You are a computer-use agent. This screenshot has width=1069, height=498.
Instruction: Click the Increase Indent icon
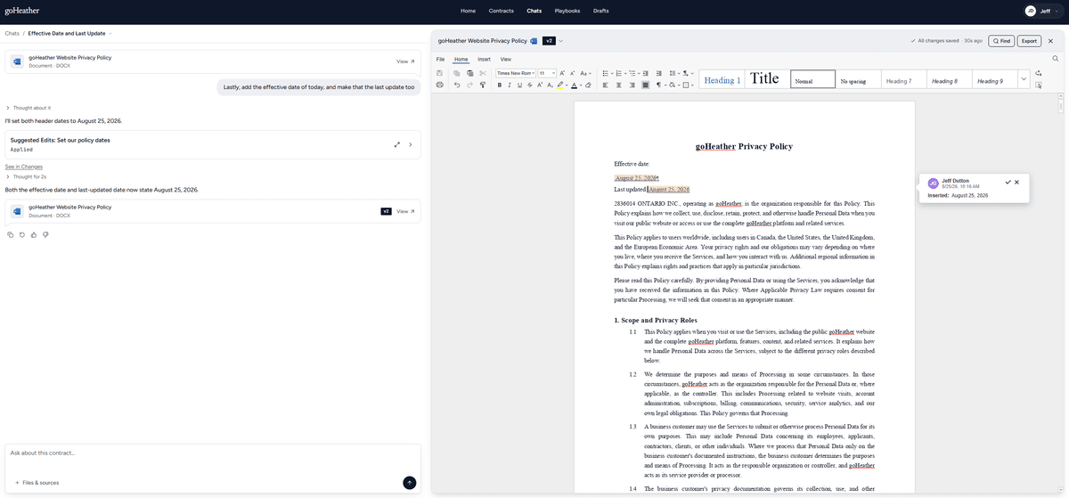coord(658,73)
